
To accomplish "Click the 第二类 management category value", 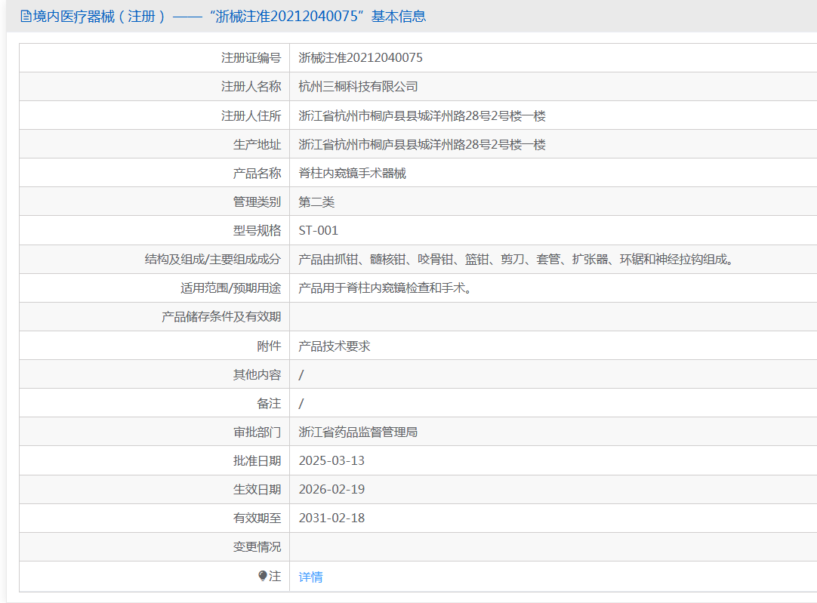I will (316, 202).
